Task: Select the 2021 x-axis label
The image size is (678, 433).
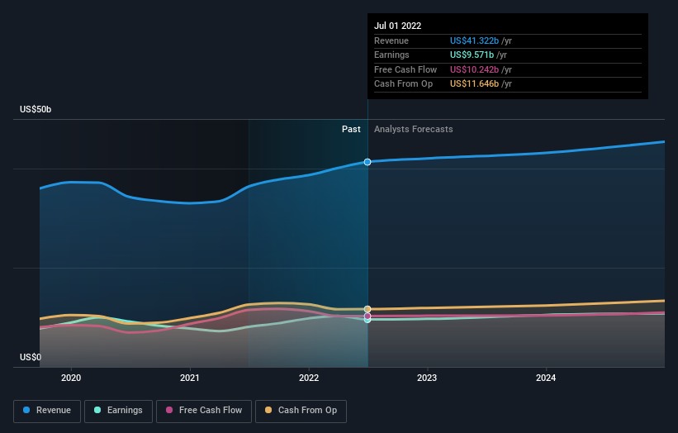Action: click(x=190, y=378)
